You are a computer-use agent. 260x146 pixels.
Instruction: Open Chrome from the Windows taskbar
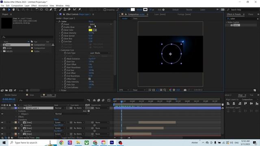tap(61, 142)
